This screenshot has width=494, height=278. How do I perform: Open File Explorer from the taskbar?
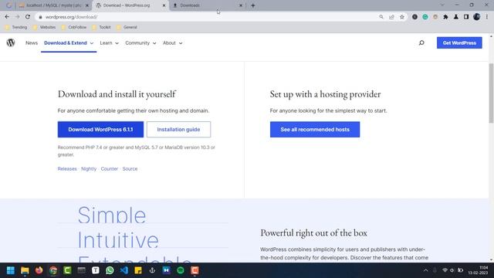coord(25,270)
